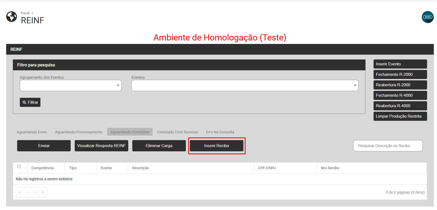Switch to Aguardando Processamento tab

tap(79, 132)
